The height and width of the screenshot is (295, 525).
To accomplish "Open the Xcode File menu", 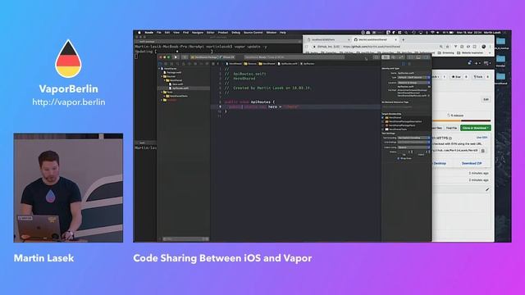I will coord(158,33).
